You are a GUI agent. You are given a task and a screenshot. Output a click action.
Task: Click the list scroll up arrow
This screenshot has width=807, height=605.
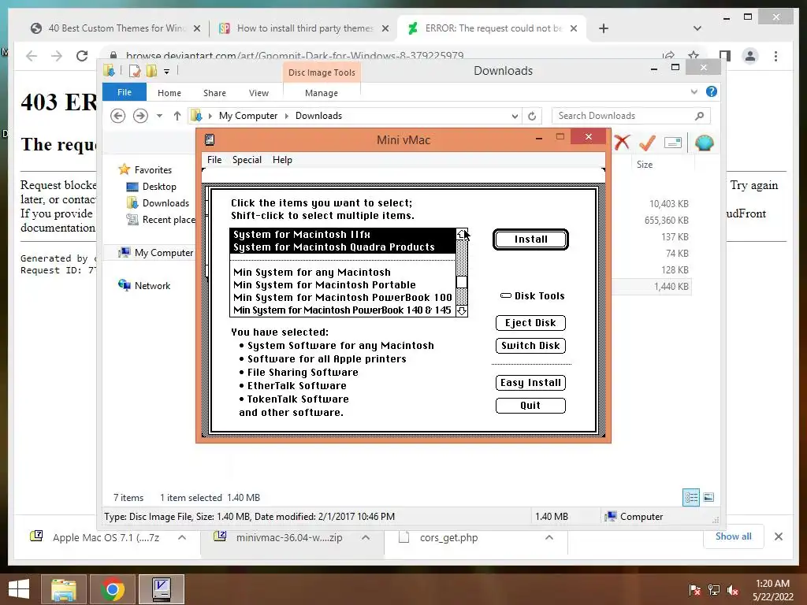pos(462,234)
